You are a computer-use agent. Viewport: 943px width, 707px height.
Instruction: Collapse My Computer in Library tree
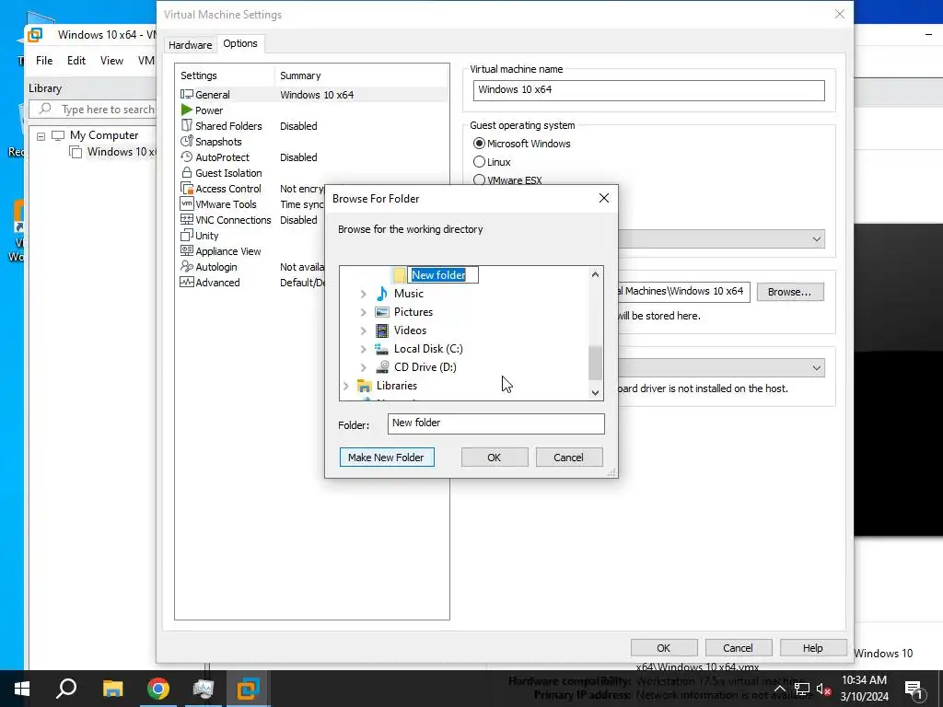41,136
